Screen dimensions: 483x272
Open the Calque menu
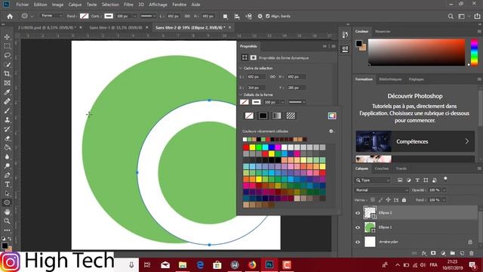[x=75, y=5]
